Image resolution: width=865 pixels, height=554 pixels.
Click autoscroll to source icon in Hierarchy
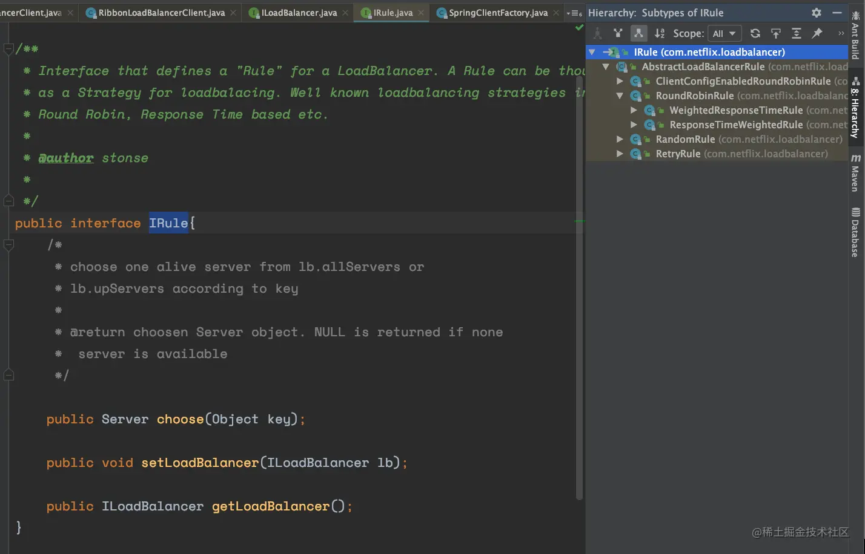(775, 33)
